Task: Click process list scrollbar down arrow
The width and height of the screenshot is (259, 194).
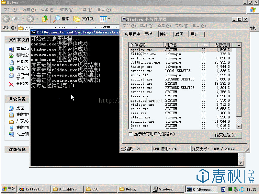Action: tap(239, 127)
